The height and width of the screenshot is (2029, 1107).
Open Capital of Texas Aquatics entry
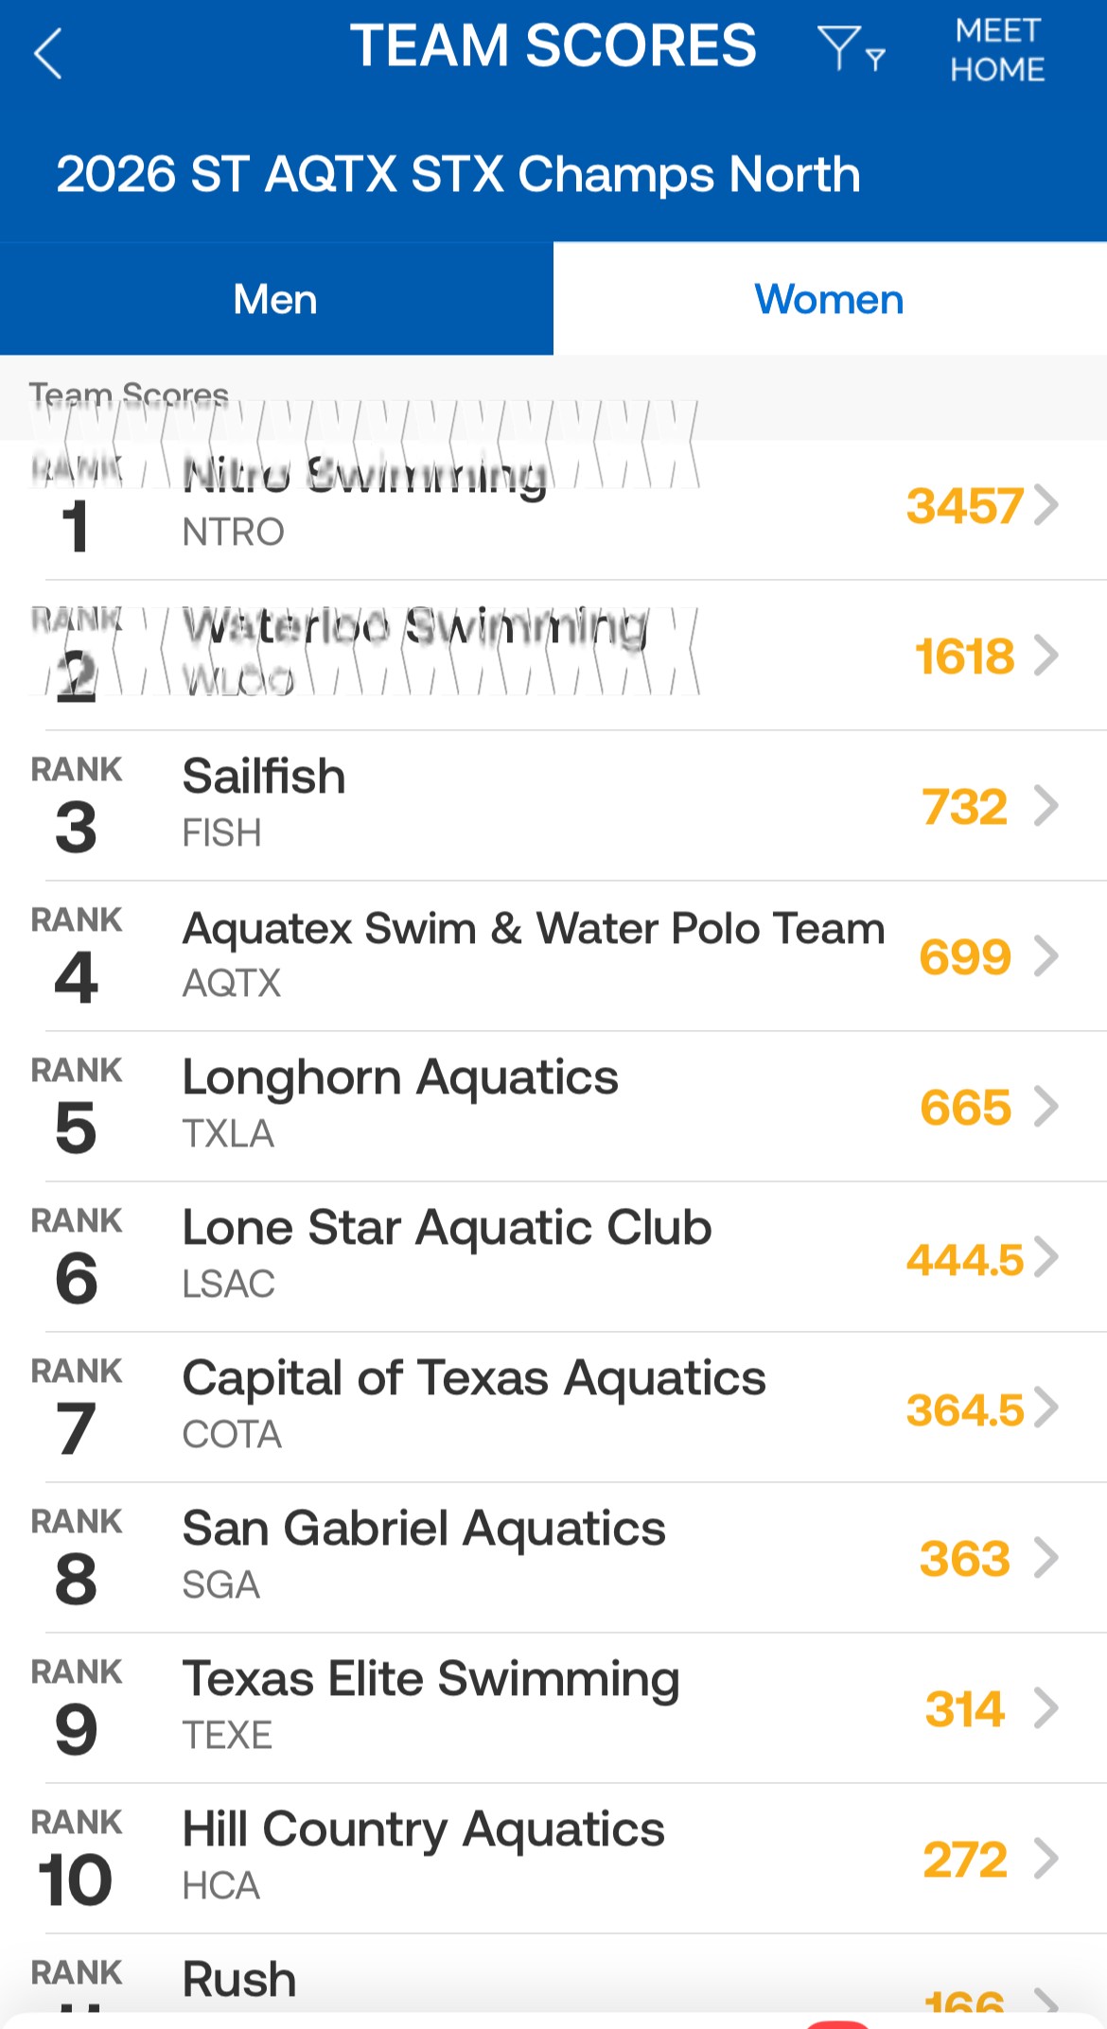click(474, 1379)
